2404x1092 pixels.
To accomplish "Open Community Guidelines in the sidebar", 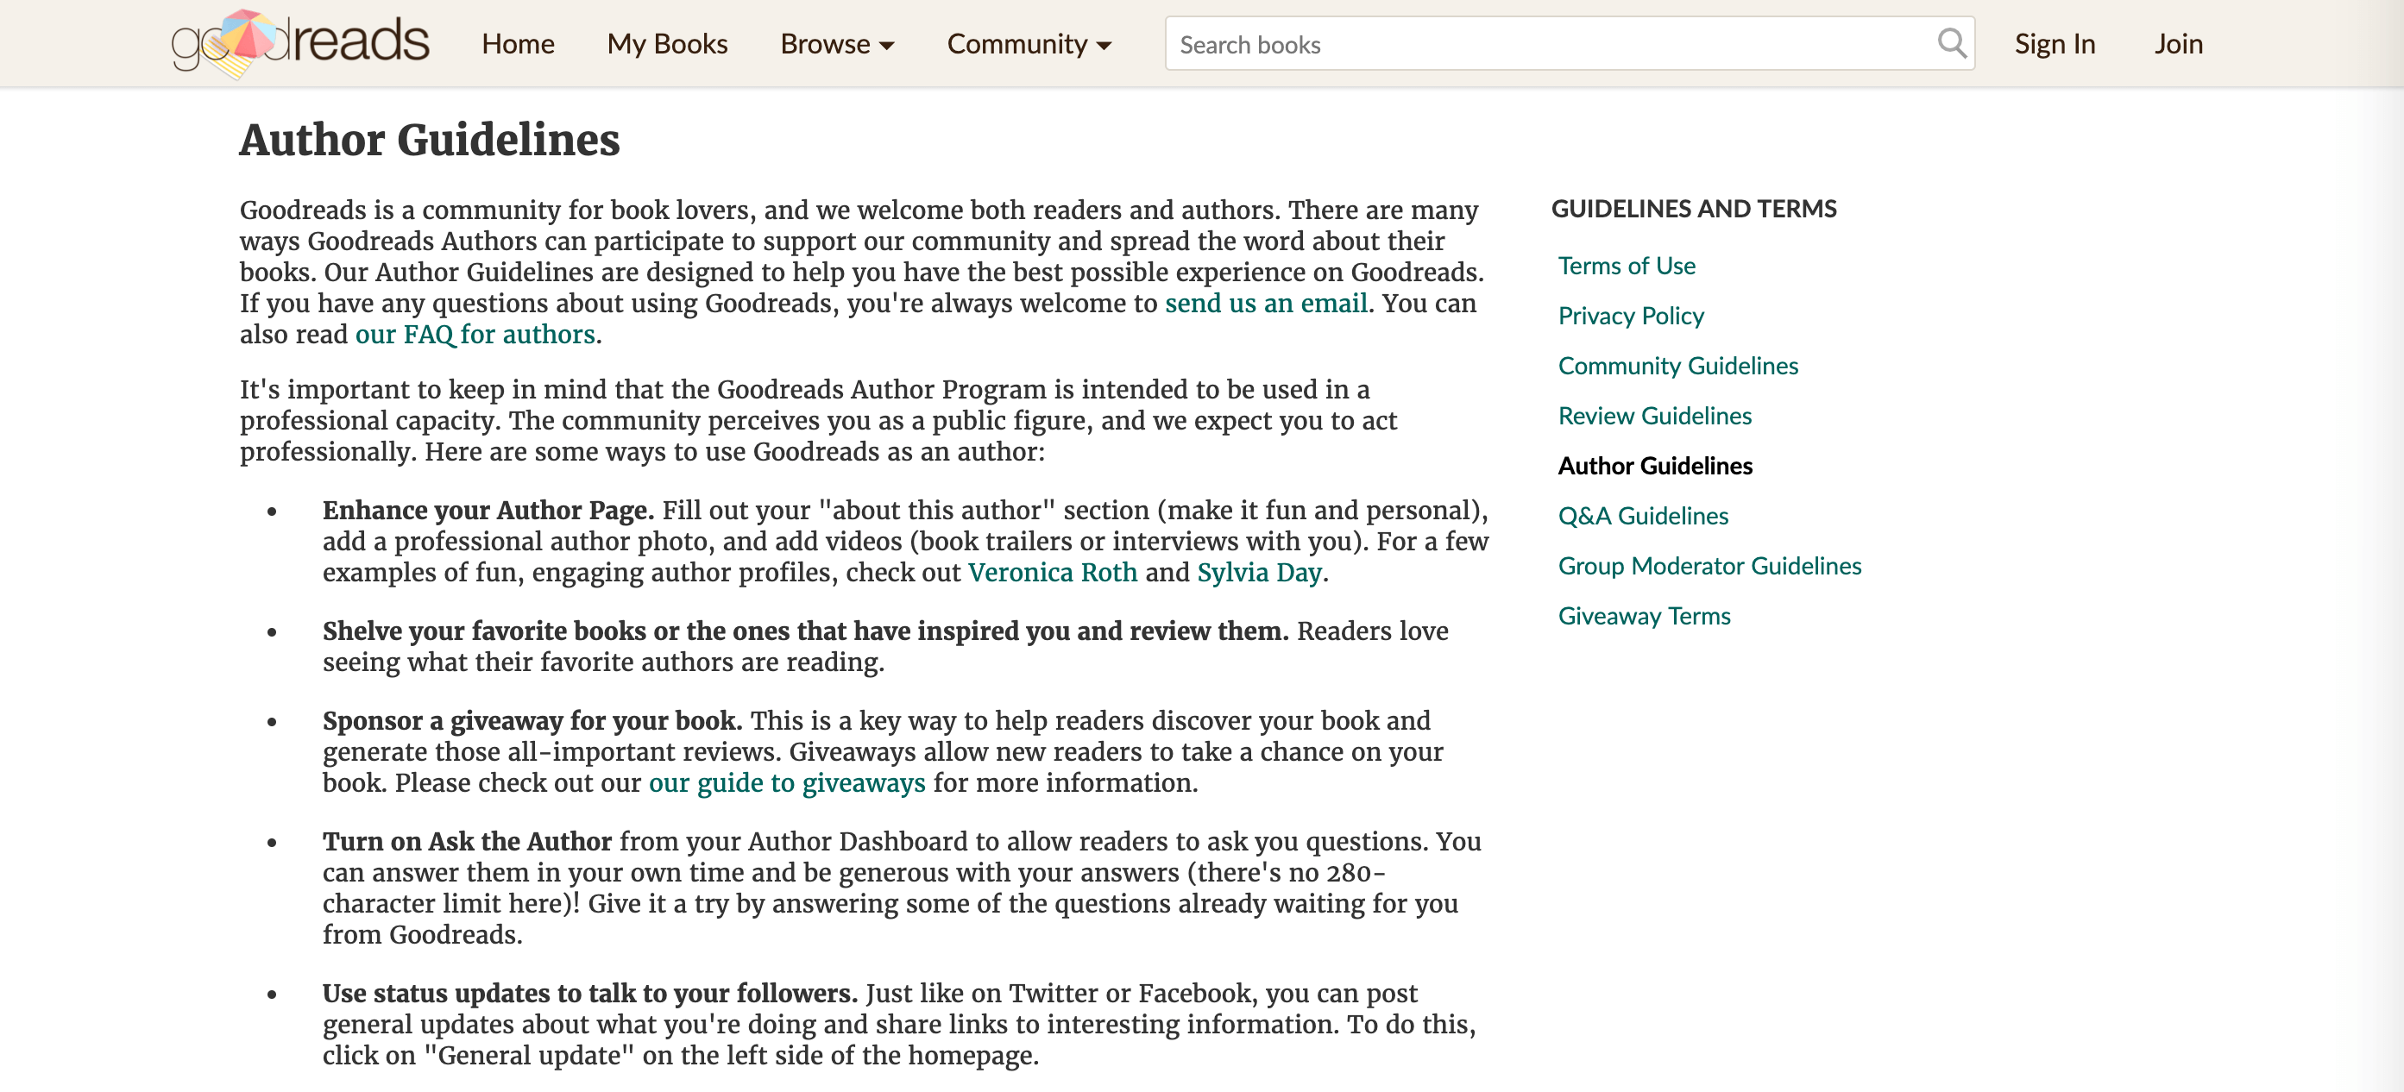I will point(1677,366).
